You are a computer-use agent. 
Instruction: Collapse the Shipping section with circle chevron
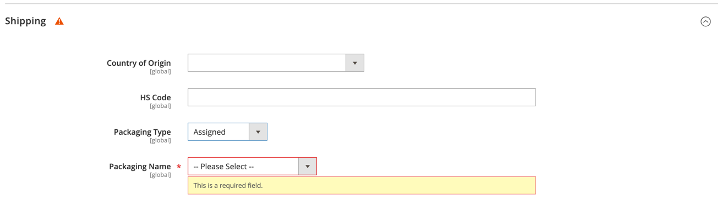pos(705,21)
